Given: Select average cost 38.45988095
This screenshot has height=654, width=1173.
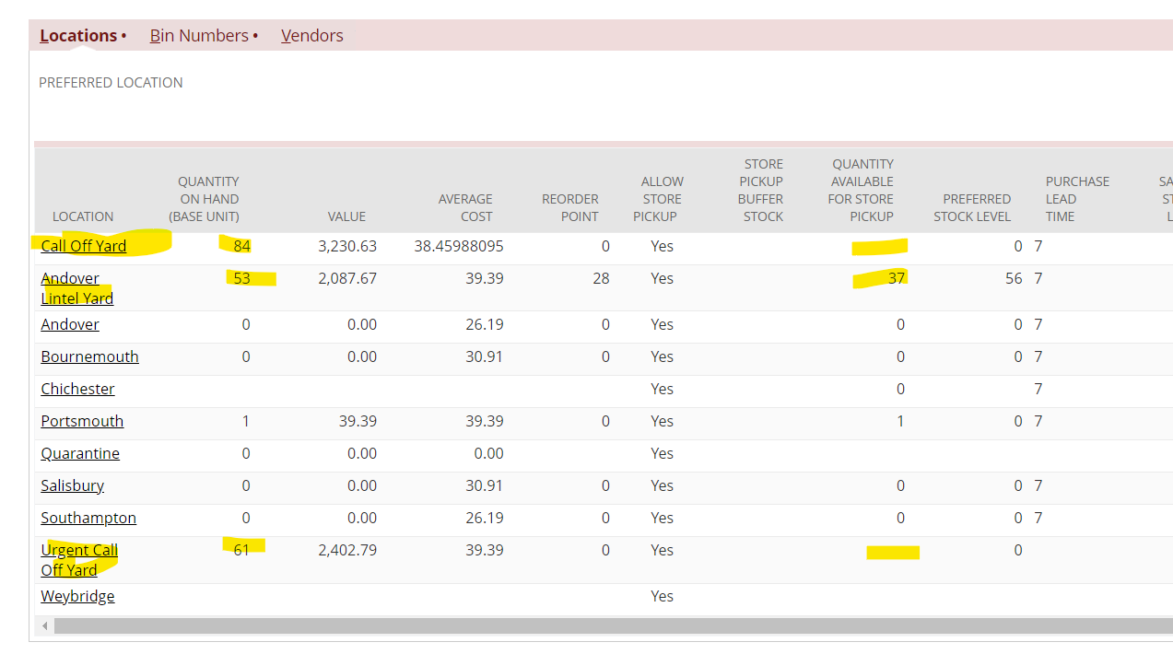Looking at the screenshot, I should pos(459,246).
